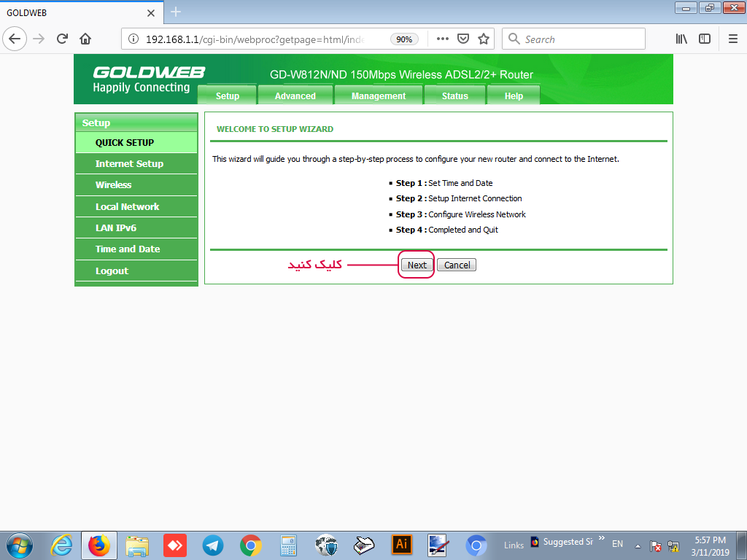The height and width of the screenshot is (560, 747).
Task: Select the Status tab
Action: 454,96
